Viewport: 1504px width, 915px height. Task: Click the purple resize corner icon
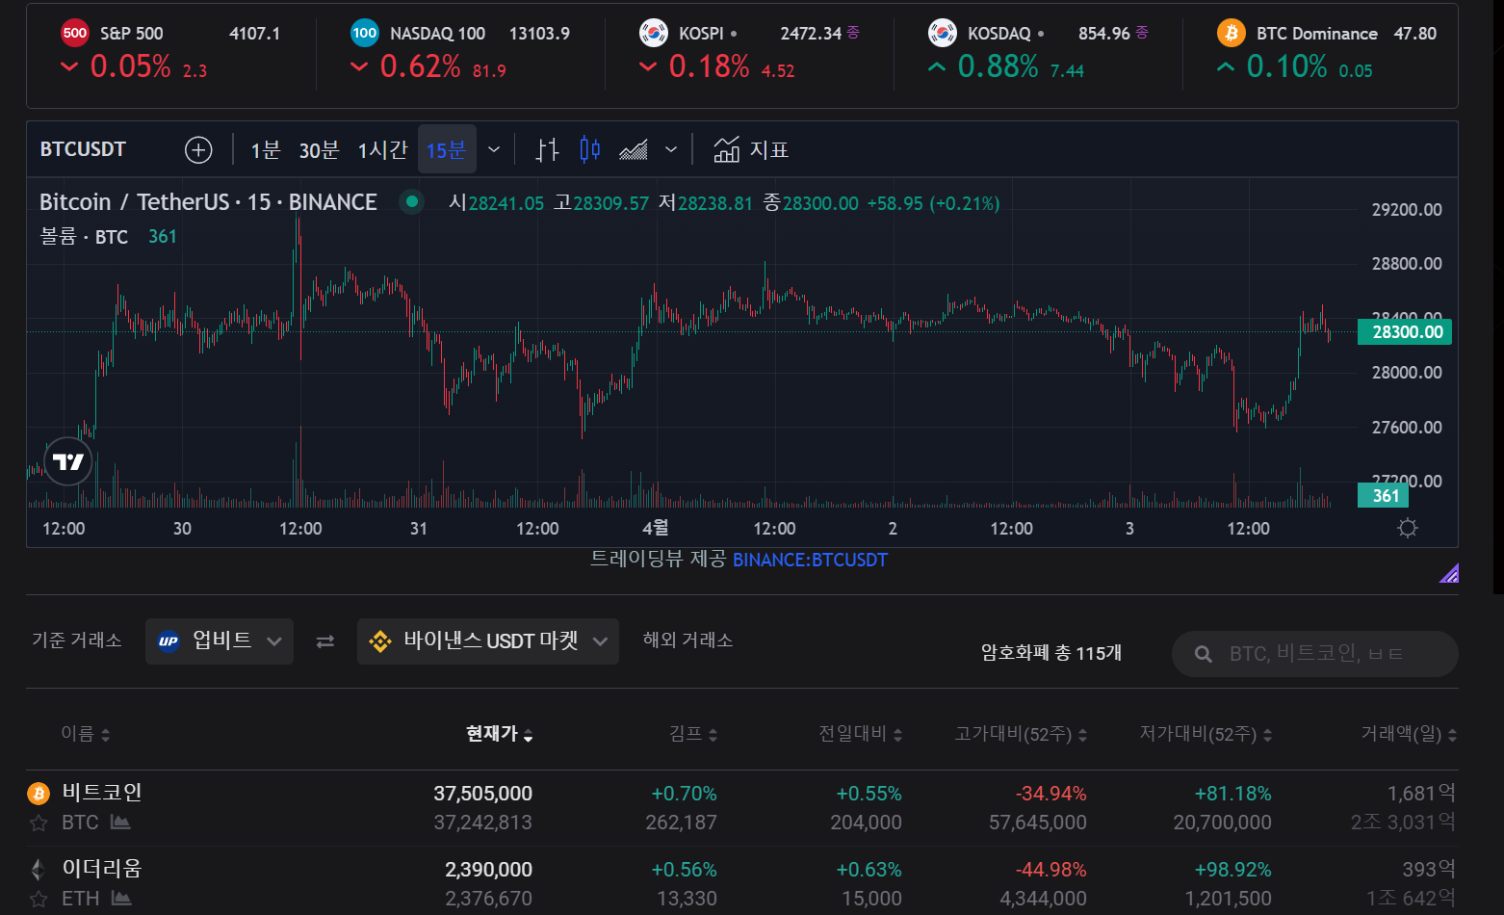(1449, 573)
